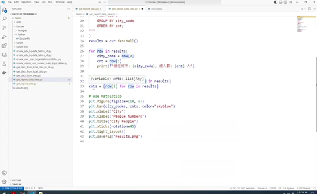This screenshot has height=194, width=317.
Task: Open get_data_from_local_data_to_db.py file
Action: point(35,67)
